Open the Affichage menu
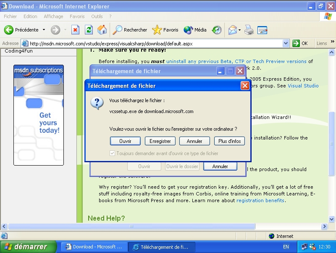 coord(53,16)
